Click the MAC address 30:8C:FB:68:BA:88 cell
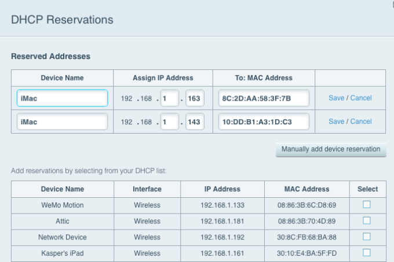The width and height of the screenshot is (394, 262). coord(307,237)
